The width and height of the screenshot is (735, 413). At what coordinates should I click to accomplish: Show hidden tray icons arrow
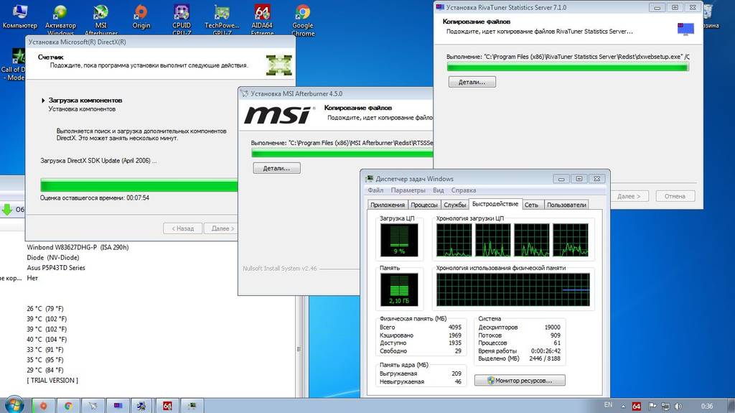pos(623,405)
